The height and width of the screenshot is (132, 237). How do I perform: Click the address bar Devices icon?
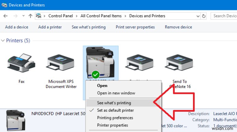(x=38, y=16)
